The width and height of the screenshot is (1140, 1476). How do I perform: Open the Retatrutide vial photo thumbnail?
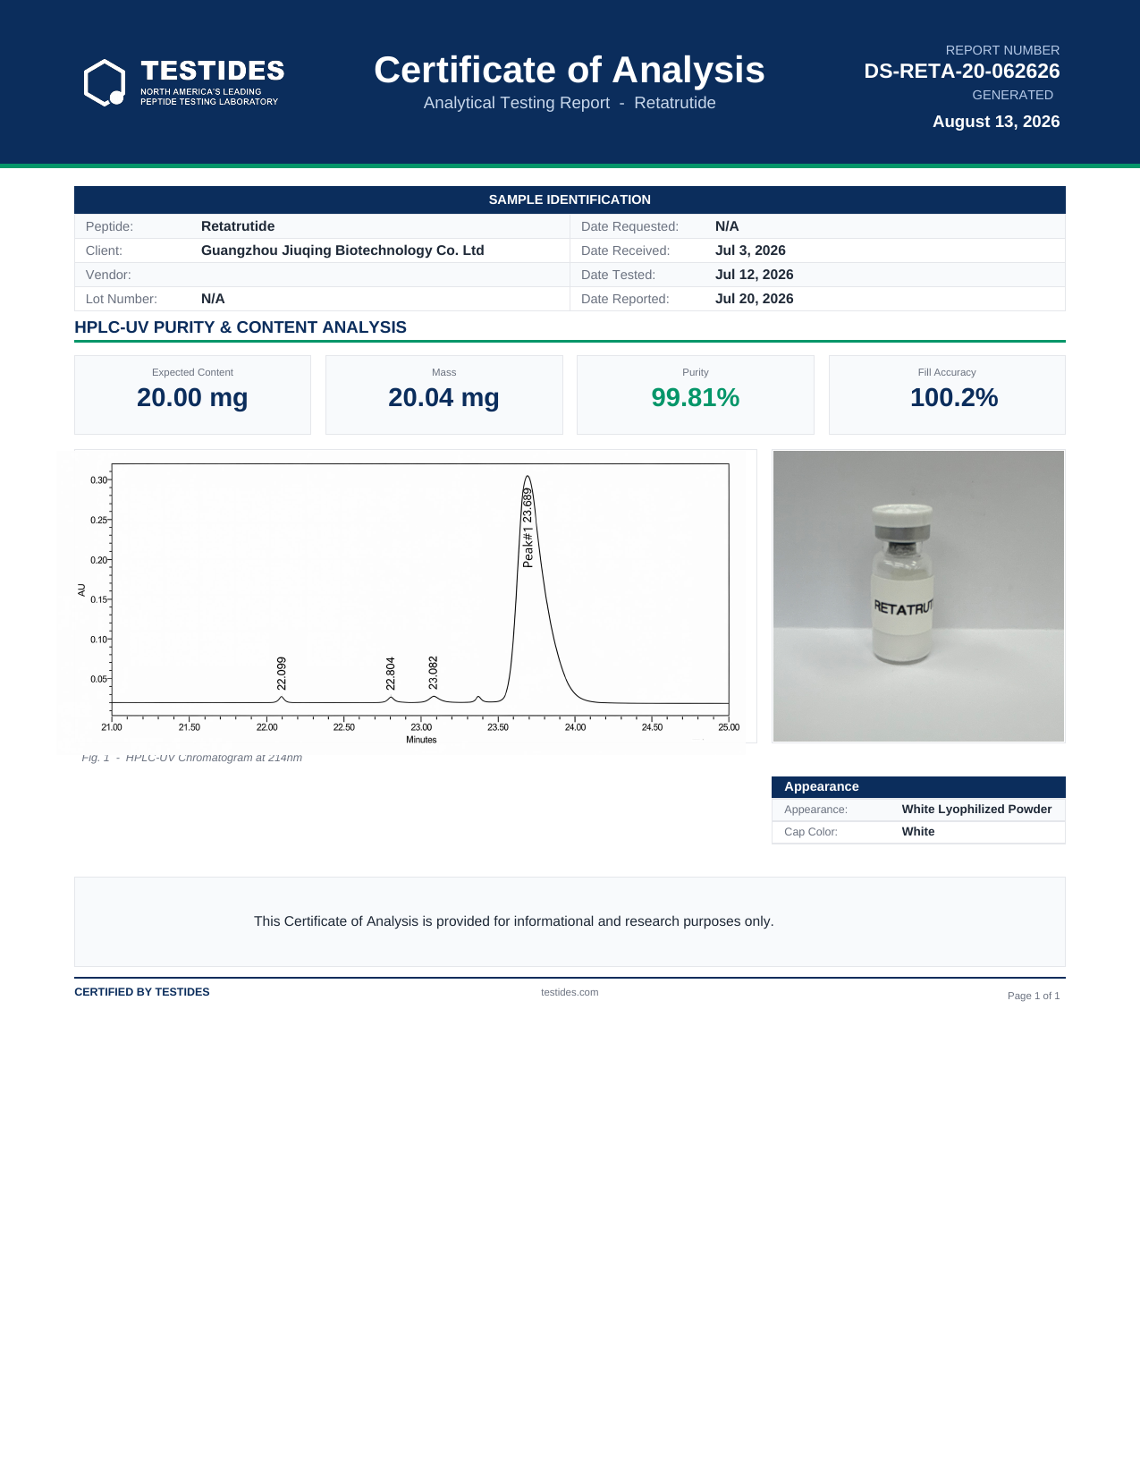pyautogui.click(x=918, y=596)
